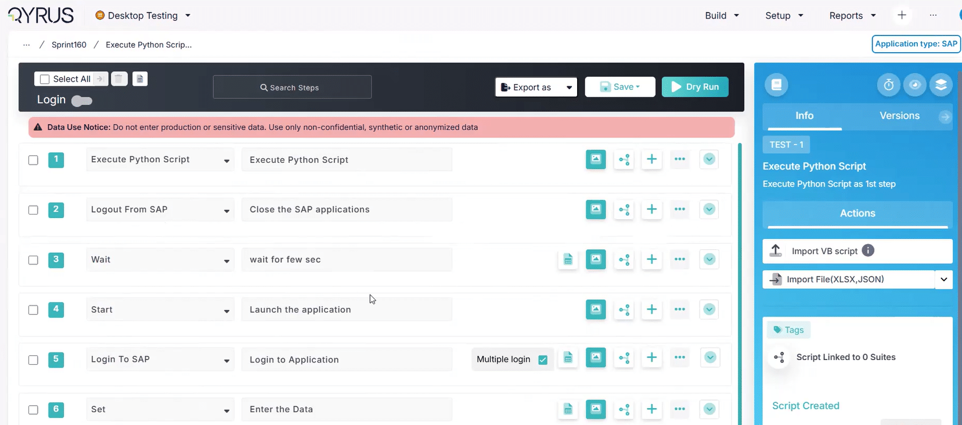This screenshot has width=962, height=425.
Task: Click the data sheet icon on step 6
Action: [568, 409]
